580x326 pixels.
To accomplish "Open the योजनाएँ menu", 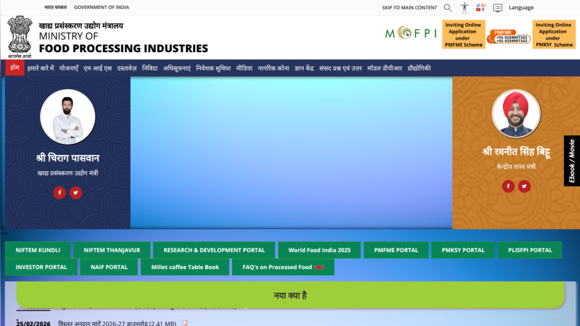I will pyautogui.click(x=69, y=68).
